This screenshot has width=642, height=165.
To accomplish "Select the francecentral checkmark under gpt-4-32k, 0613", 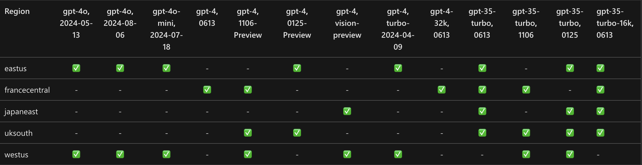I will tap(442, 90).
